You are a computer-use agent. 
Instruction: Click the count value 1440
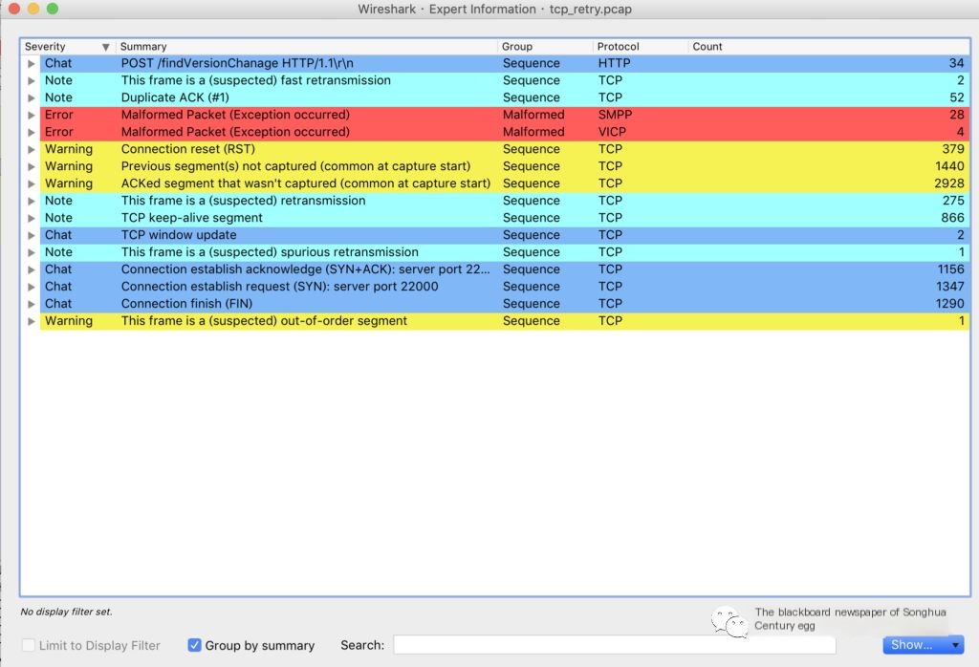pyautogui.click(x=949, y=166)
